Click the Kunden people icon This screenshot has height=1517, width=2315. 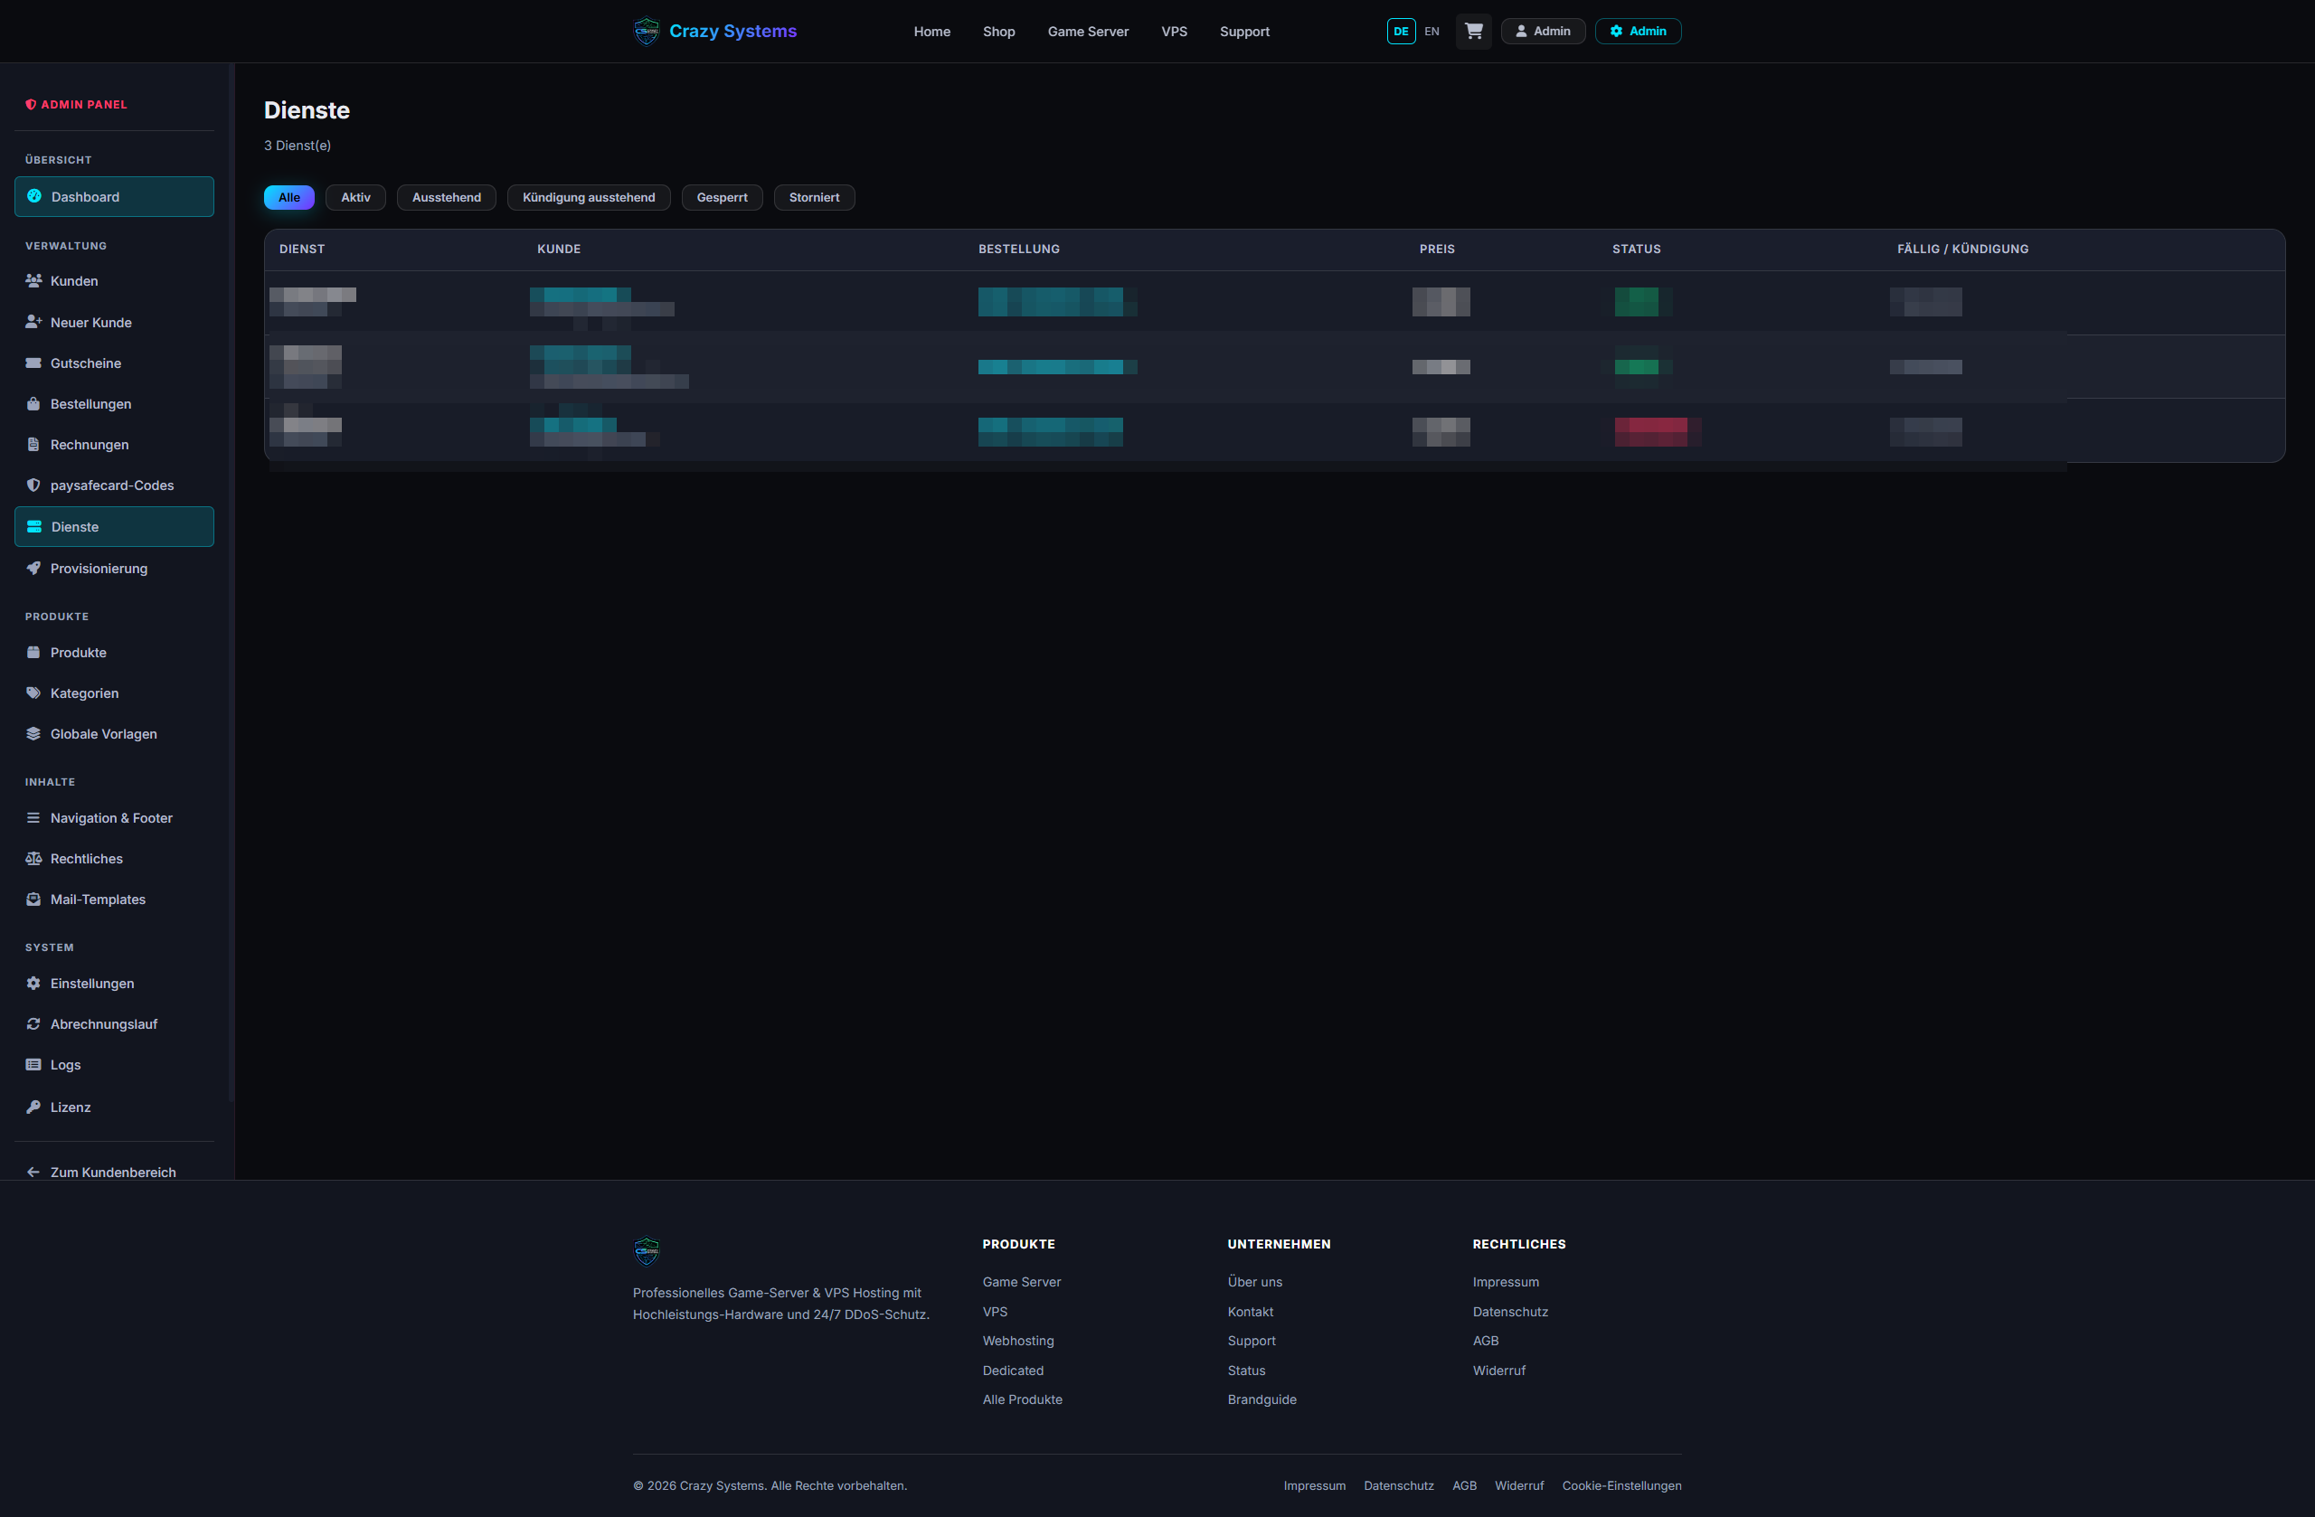click(33, 281)
